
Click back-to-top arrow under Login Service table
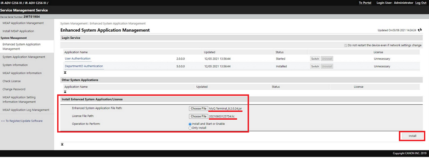click(x=65, y=73)
